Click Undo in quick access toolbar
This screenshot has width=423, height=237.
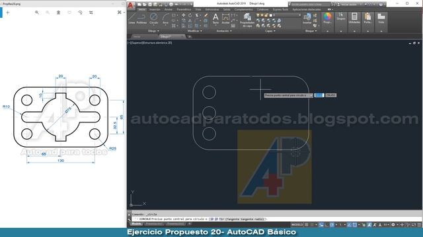pyautogui.click(x=176, y=5)
